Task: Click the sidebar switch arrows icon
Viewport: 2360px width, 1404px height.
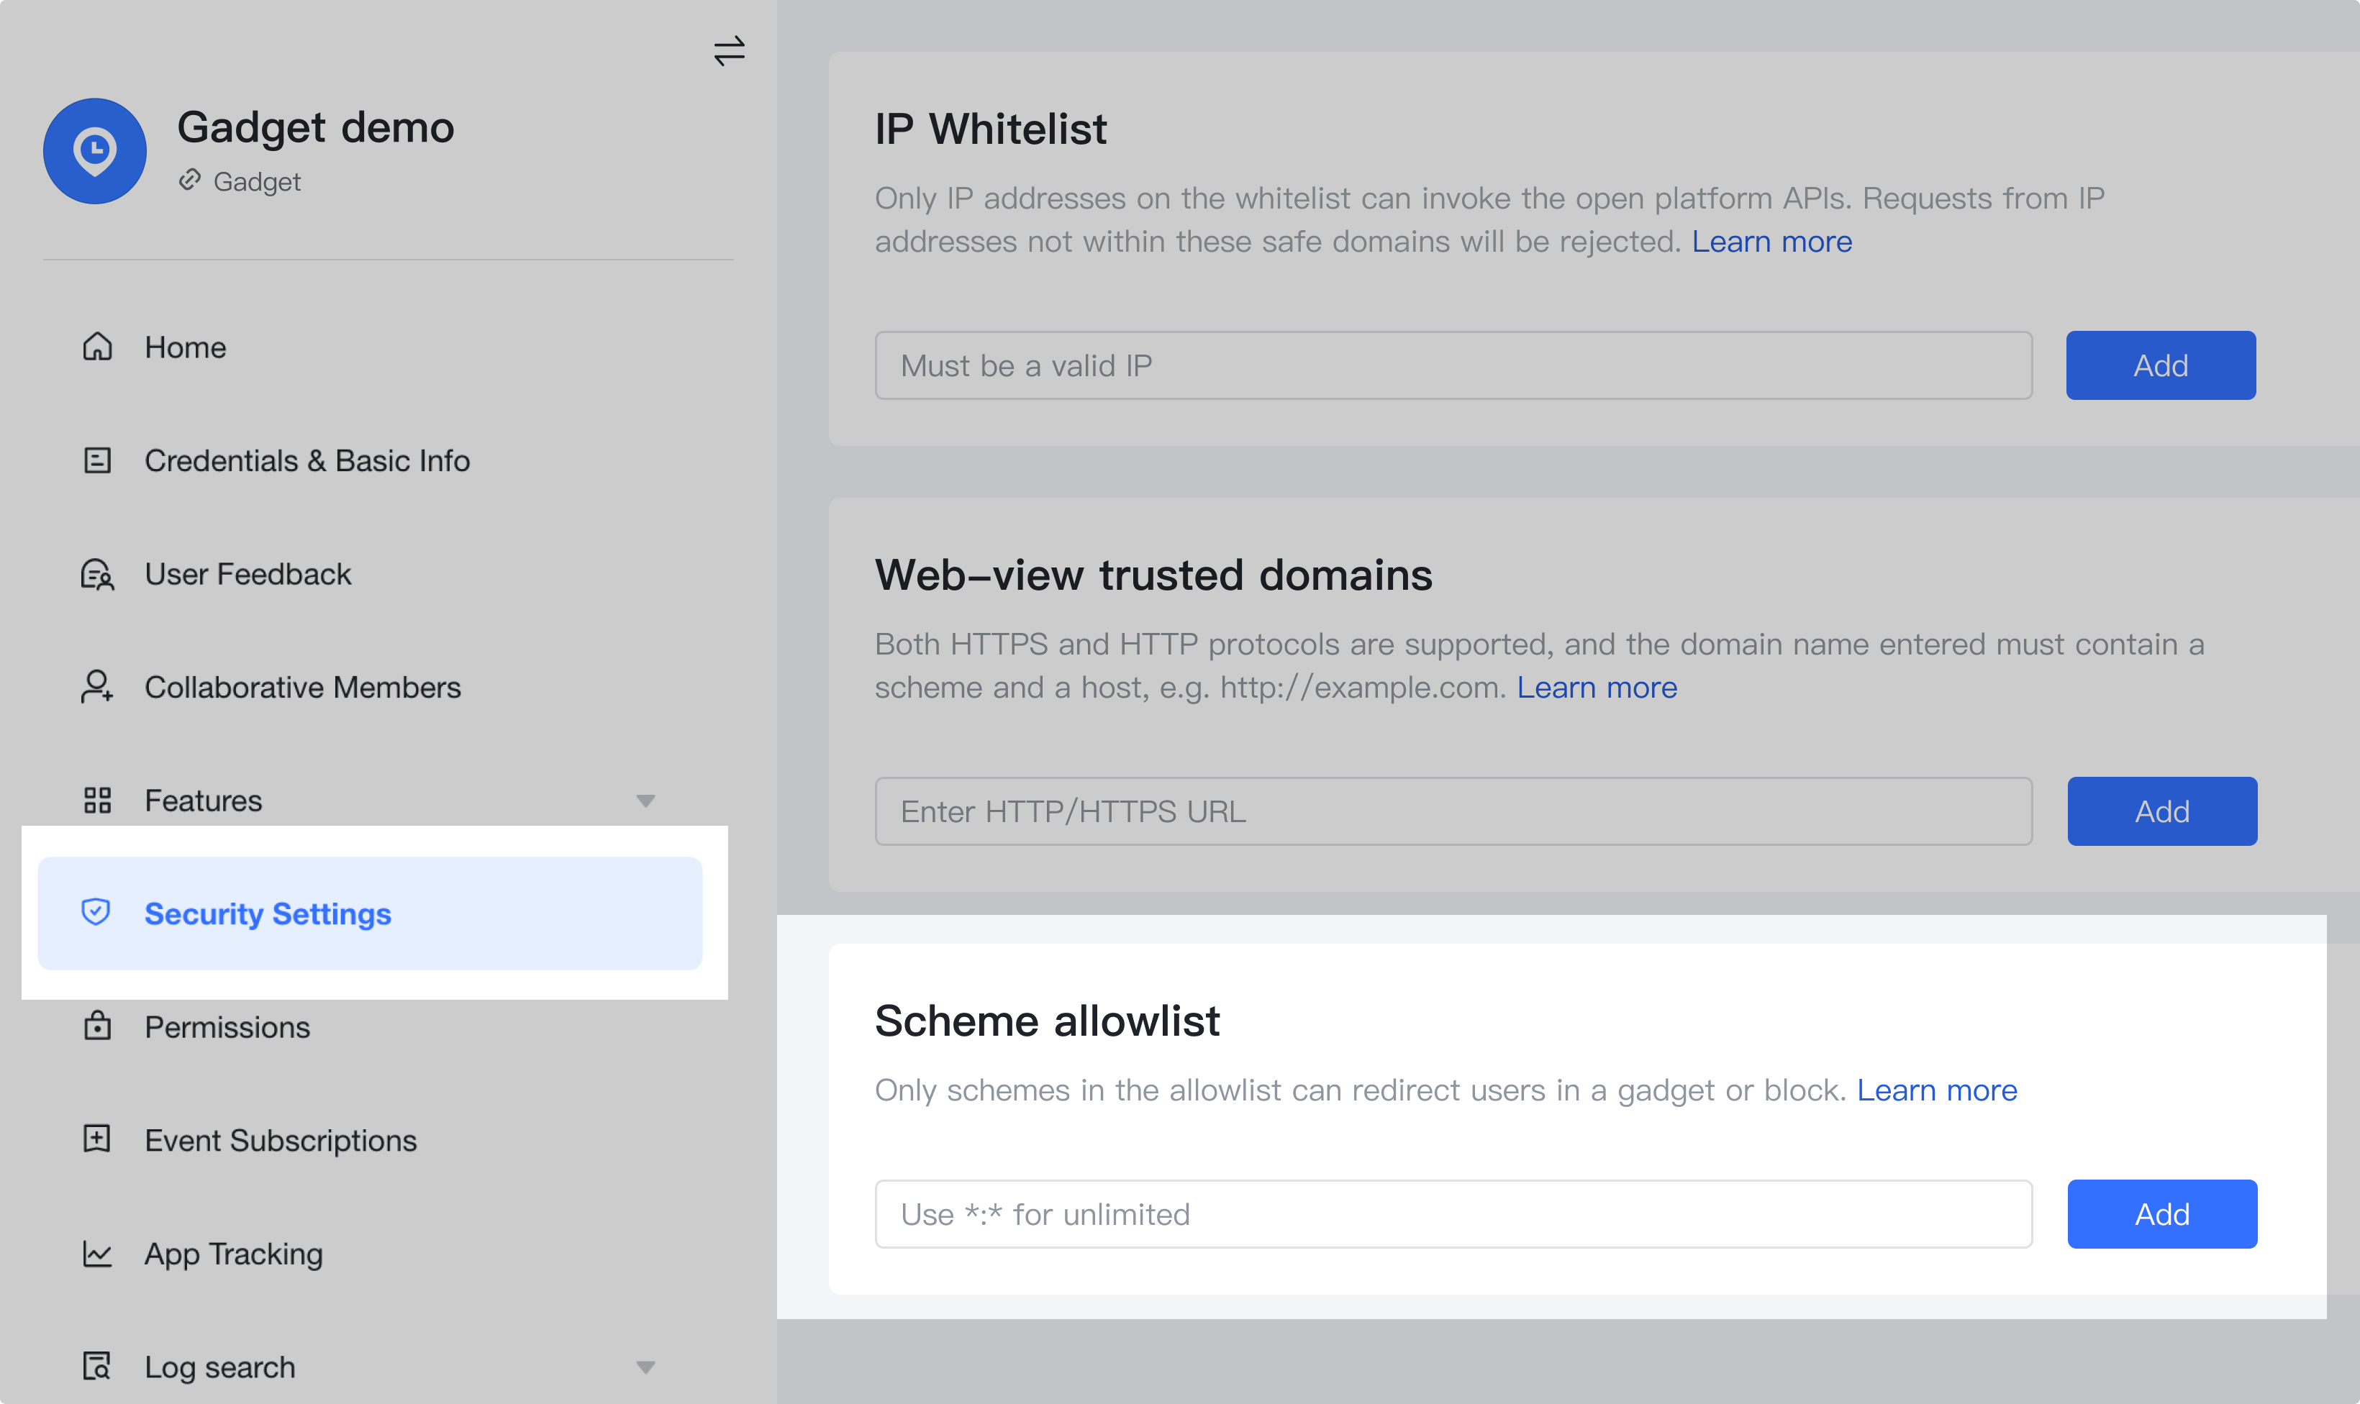Action: point(729,51)
